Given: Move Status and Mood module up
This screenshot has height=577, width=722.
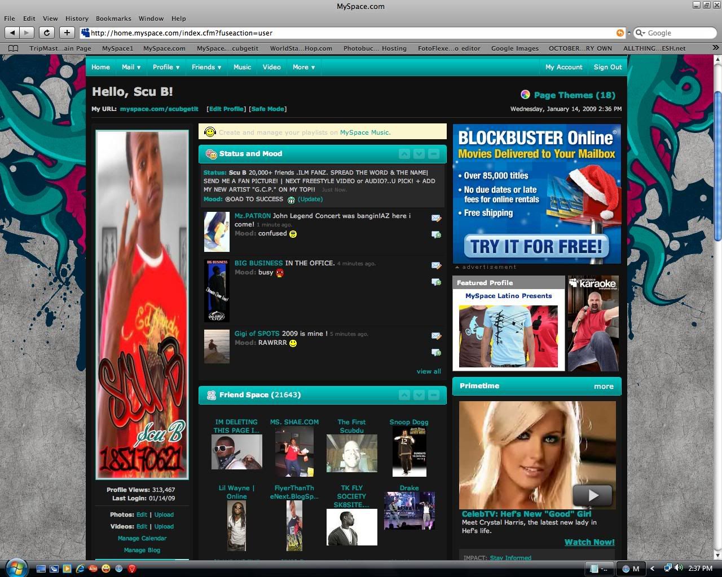Looking at the screenshot, I should (x=404, y=154).
